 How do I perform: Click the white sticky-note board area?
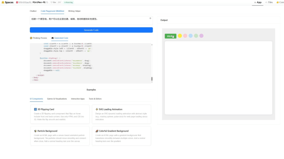pyautogui.click(x=218, y=78)
